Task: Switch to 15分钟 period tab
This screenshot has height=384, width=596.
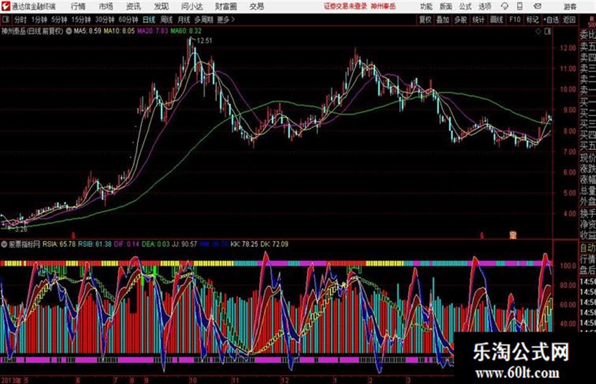Action: coord(81,20)
